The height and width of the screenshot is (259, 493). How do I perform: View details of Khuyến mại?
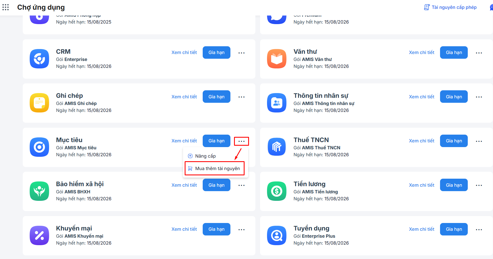click(184, 229)
